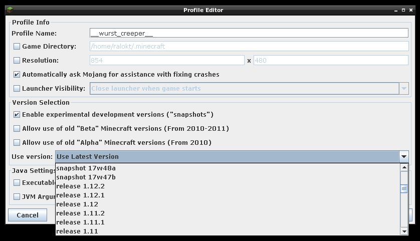420x241 pixels.
Task: Enable the Launcher Visibility checkbox
Action: coord(17,89)
